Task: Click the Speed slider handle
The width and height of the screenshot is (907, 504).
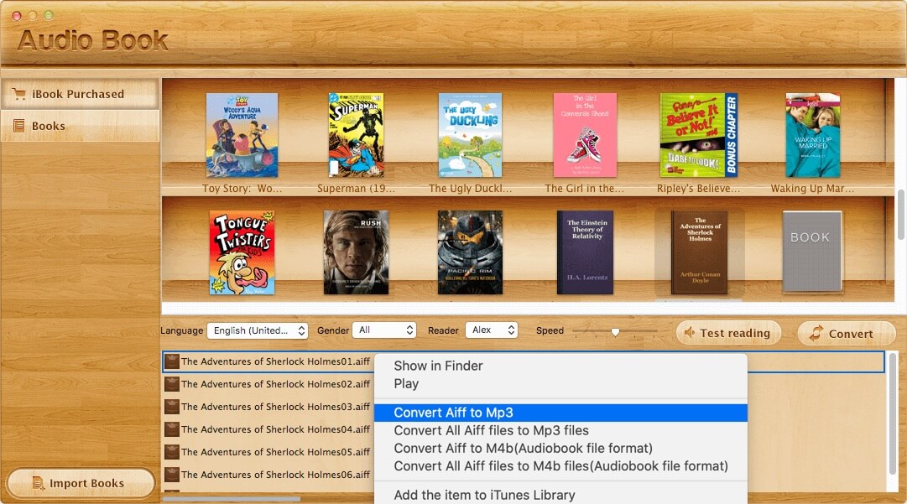Action: click(x=615, y=332)
